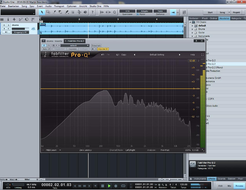Expand the Guitar folder in browser

point(192,33)
